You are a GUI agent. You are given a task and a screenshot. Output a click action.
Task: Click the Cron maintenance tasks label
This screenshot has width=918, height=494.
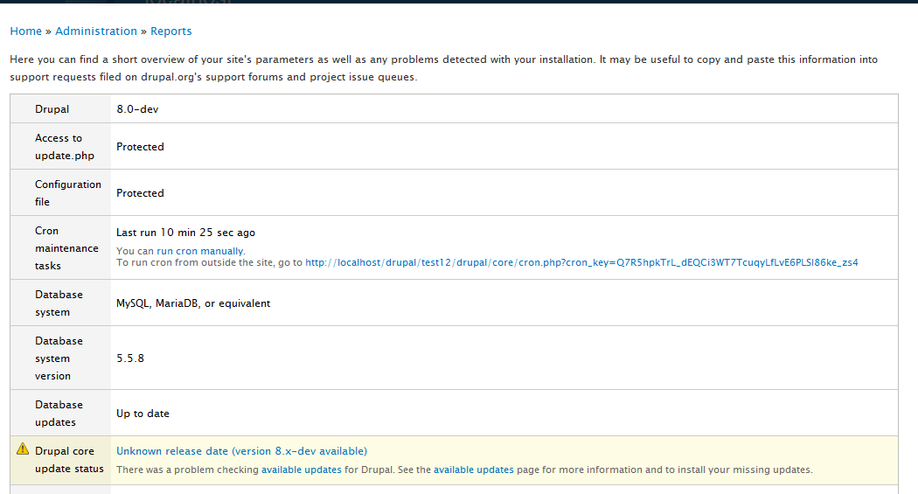click(66, 248)
